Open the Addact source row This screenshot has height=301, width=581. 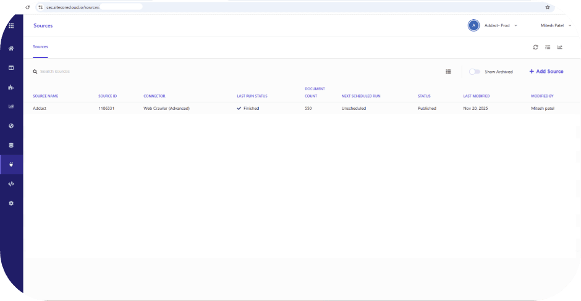(37, 108)
